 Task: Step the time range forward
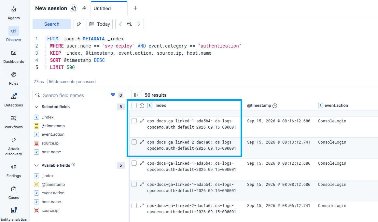click(139, 24)
